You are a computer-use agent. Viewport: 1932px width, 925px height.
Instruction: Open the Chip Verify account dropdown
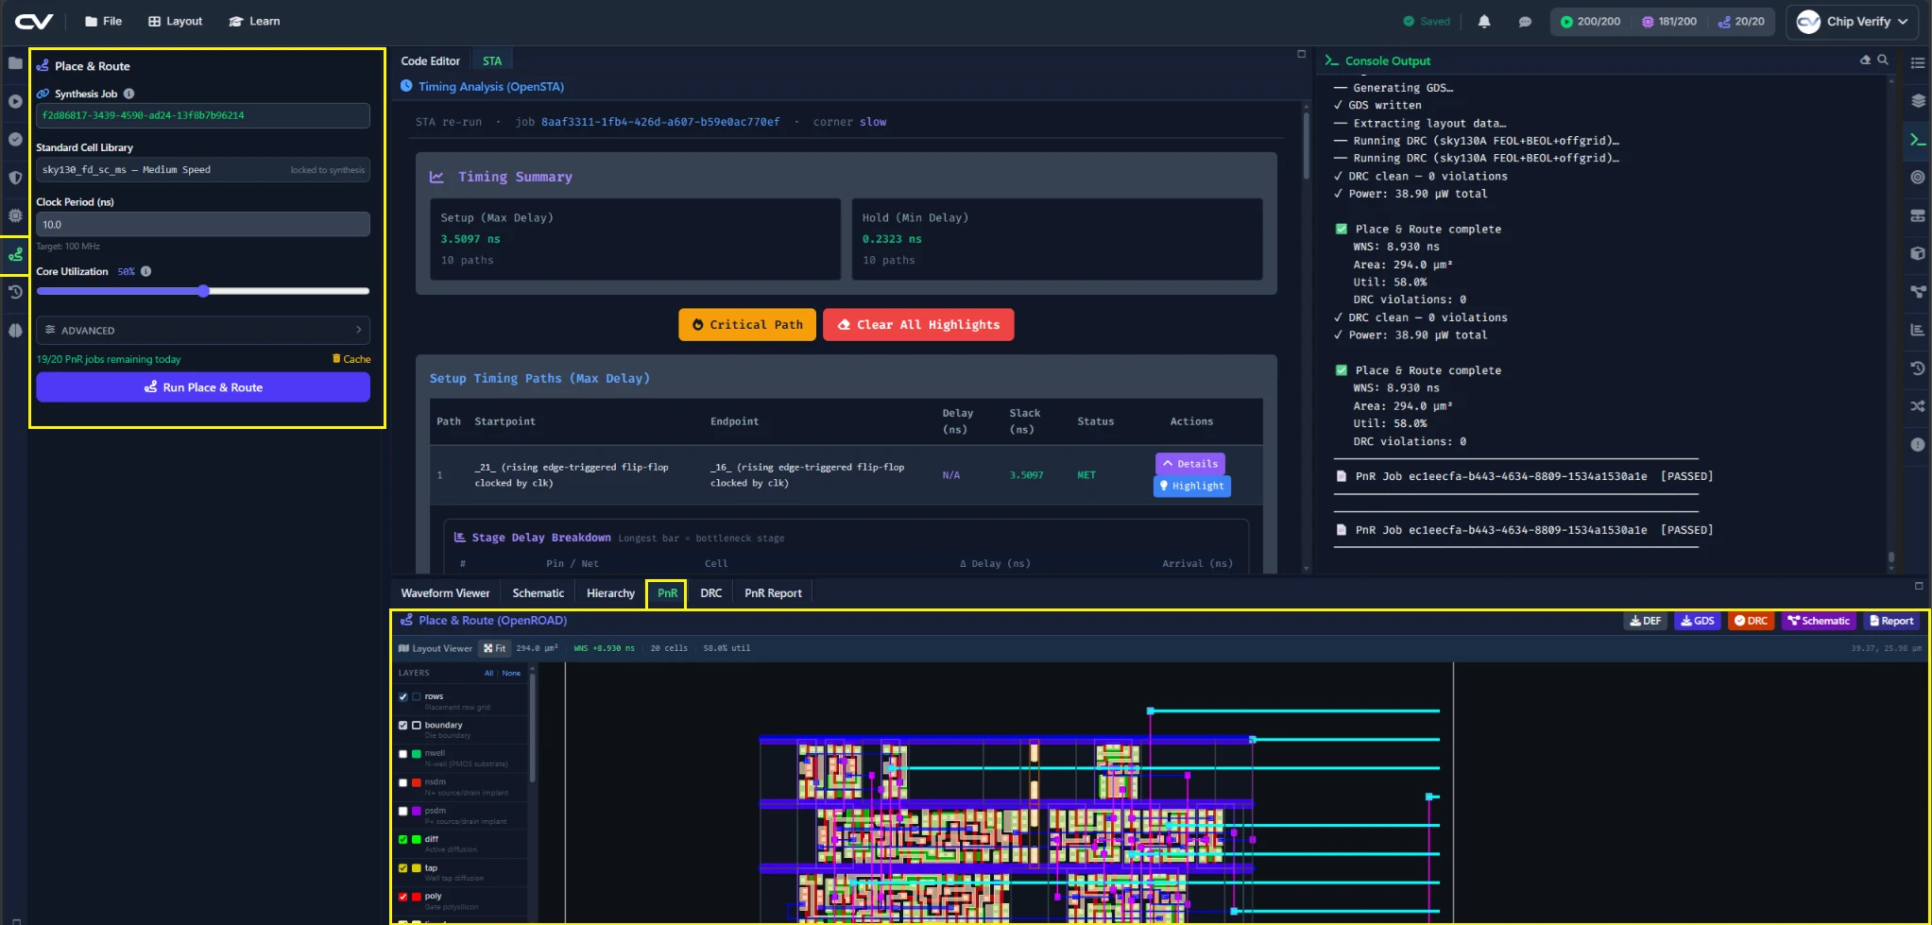coord(1852,22)
